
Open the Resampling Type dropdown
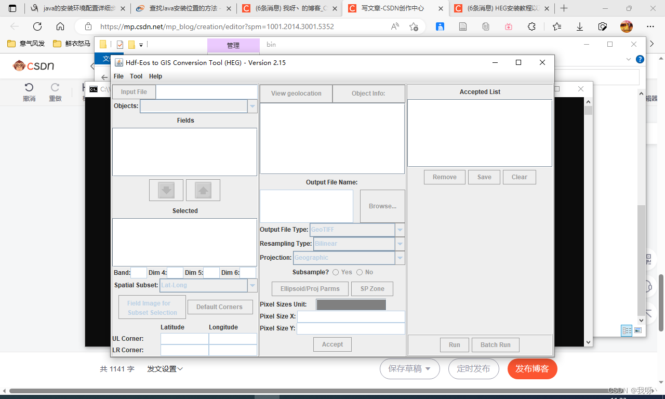[x=400, y=244]
